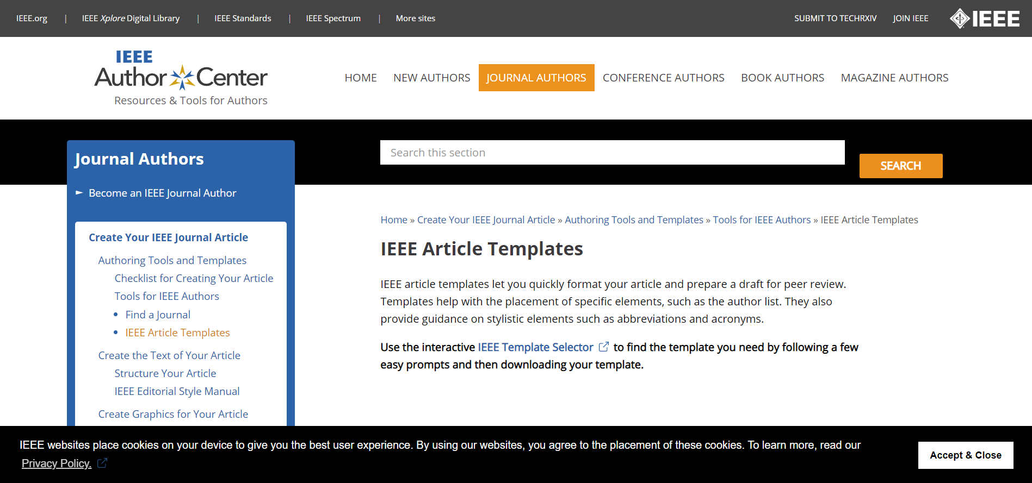Click Tools for IEEE Authors breadcrumb

click(x=762, y=219)
